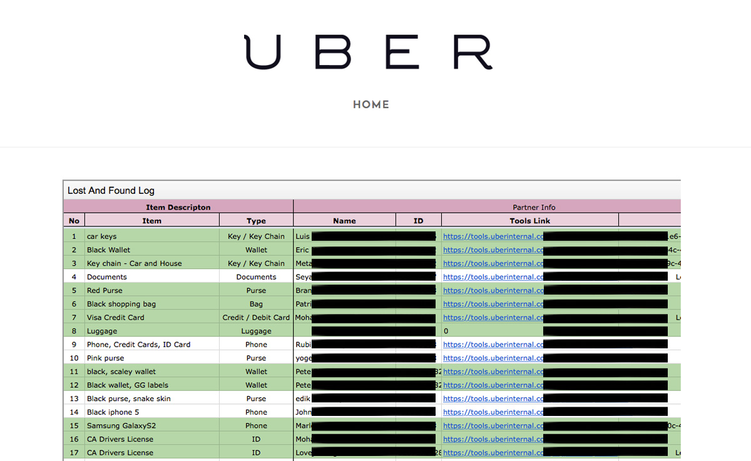The image size is (751, 461).
Task: Open tools link for 'Key chain - Car and House'
Action: coord(493,263)
